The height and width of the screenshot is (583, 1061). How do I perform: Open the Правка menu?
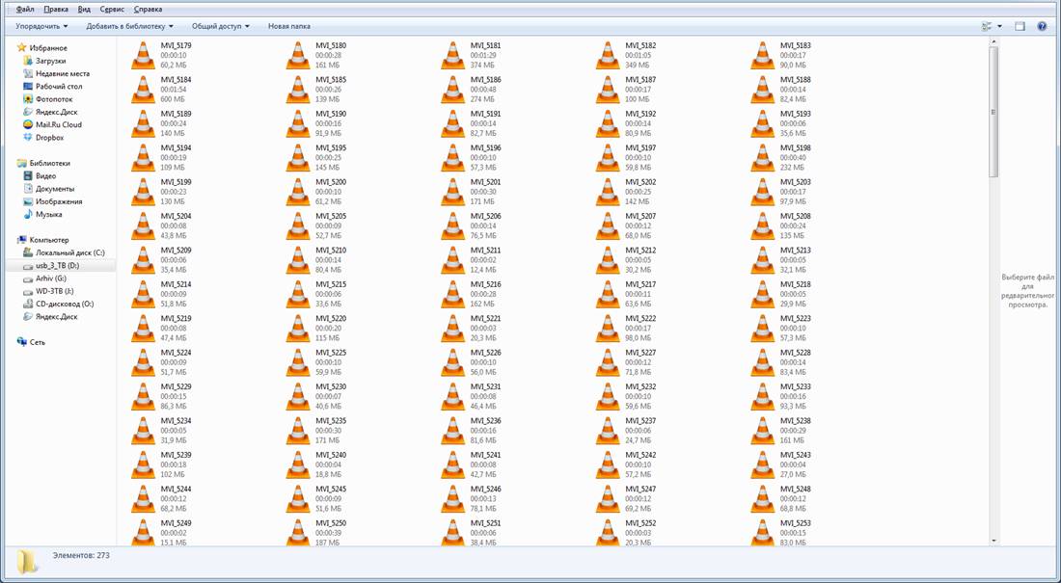56,10
